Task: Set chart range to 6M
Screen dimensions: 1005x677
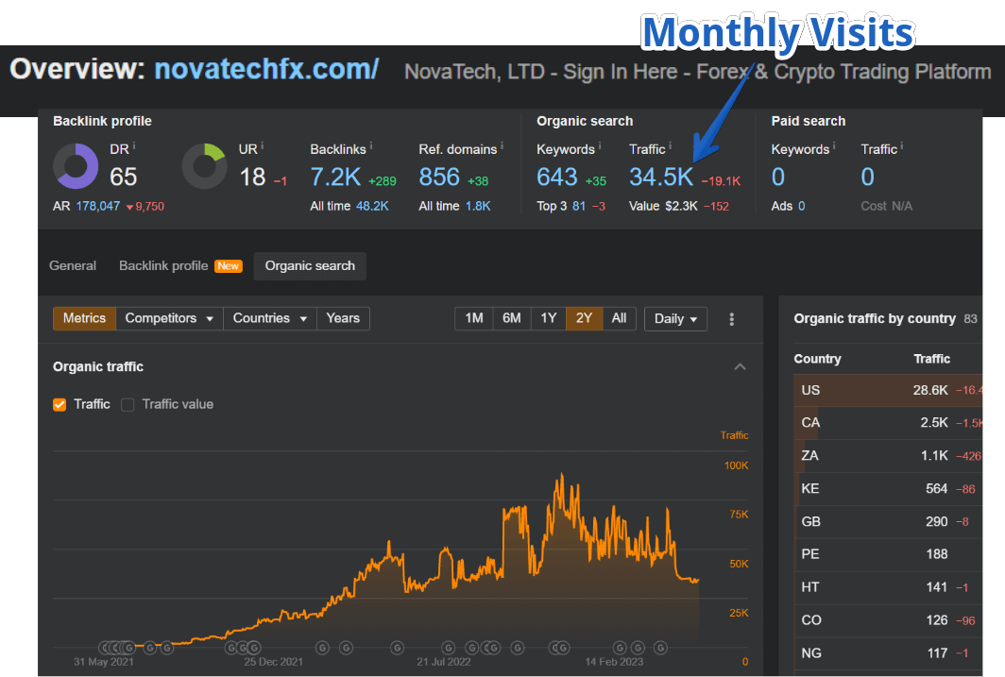Action: pos(512,318)
